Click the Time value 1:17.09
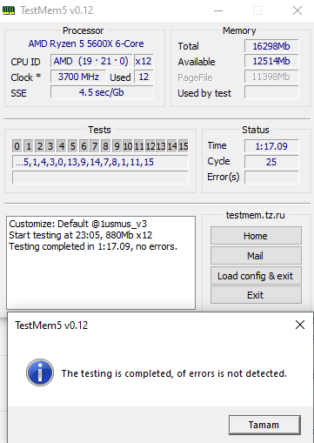 [x=271, y=146]
